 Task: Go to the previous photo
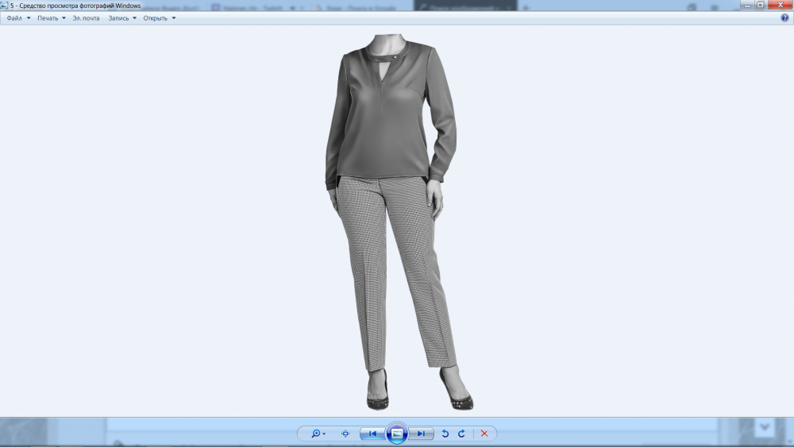372,434
